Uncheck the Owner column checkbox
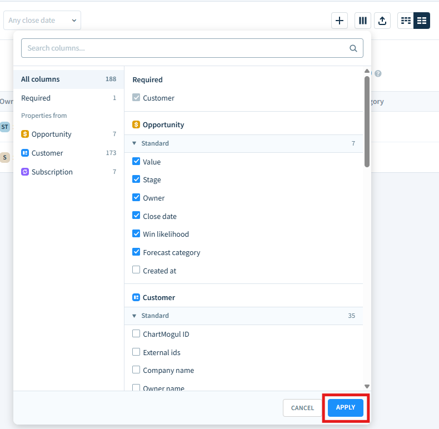 136,197
